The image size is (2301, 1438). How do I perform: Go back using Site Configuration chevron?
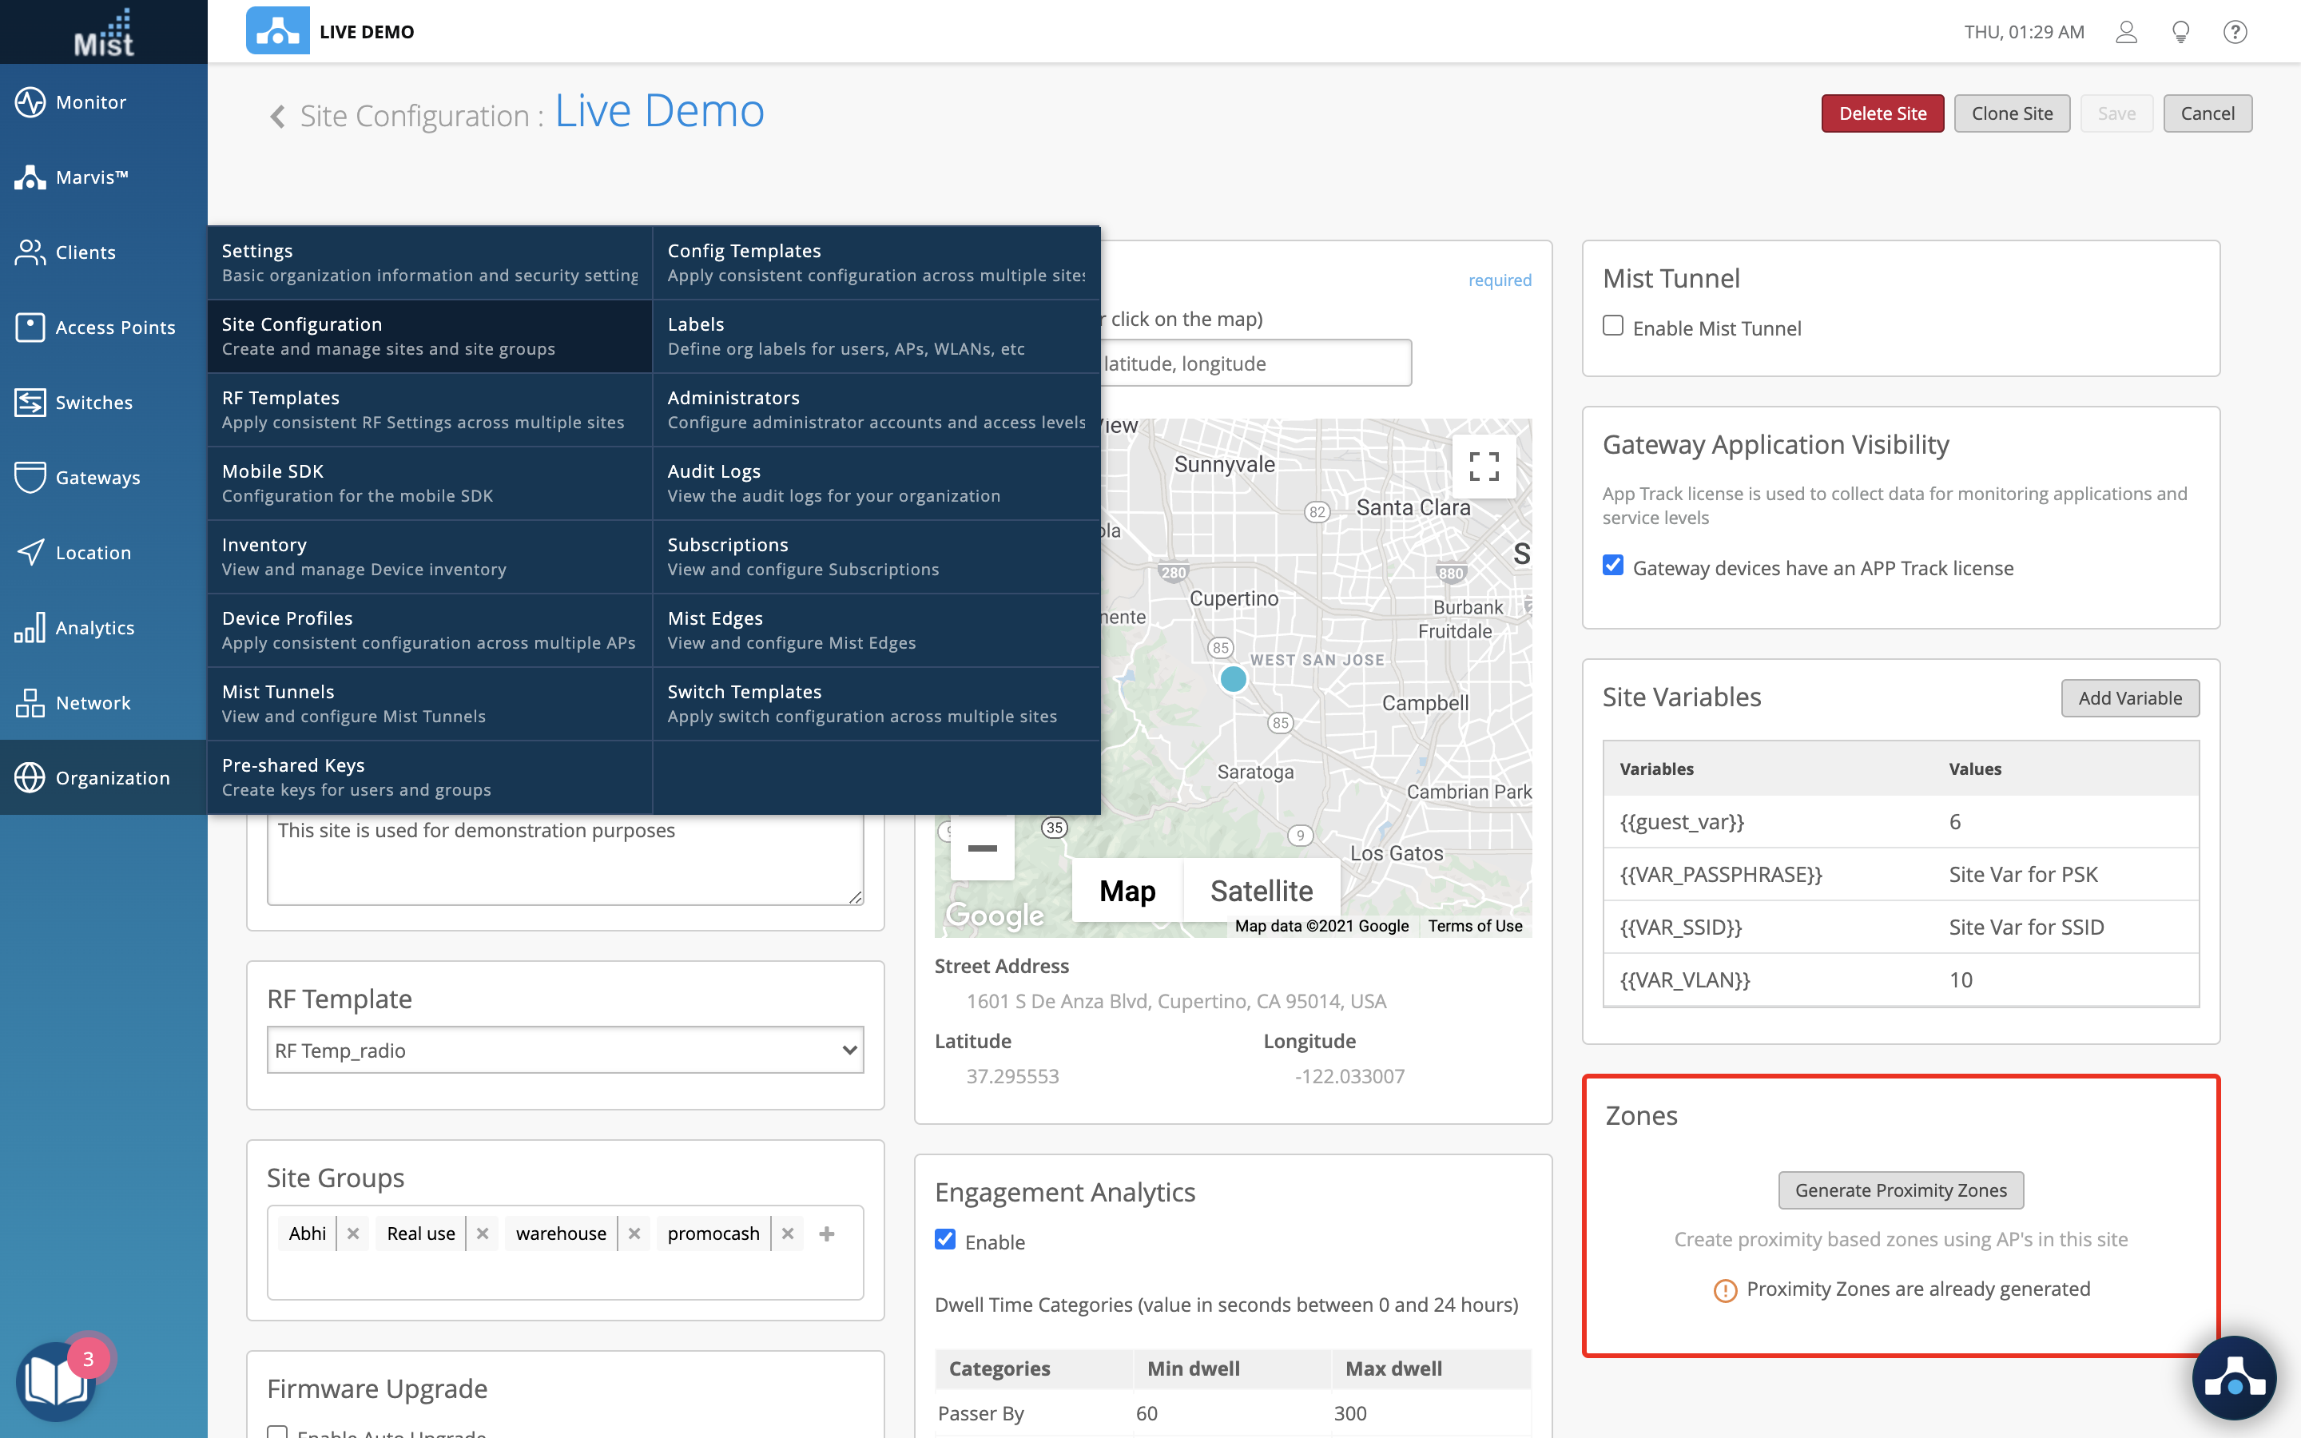(276, 116)
